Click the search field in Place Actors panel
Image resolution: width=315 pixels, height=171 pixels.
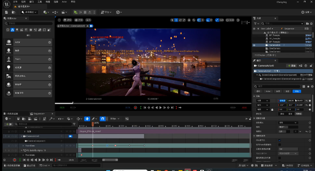point(28,24)
